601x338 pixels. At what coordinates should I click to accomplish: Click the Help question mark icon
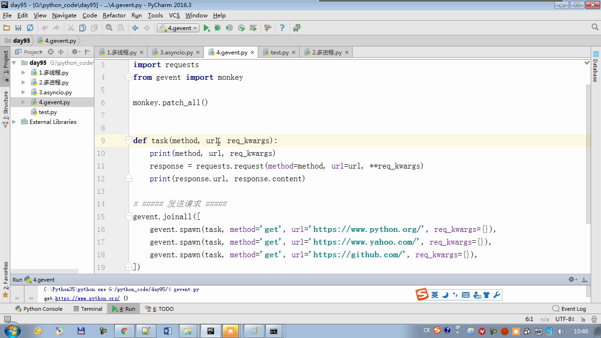[282, 28]
